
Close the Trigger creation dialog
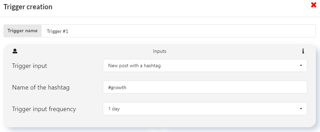[314, 5]
